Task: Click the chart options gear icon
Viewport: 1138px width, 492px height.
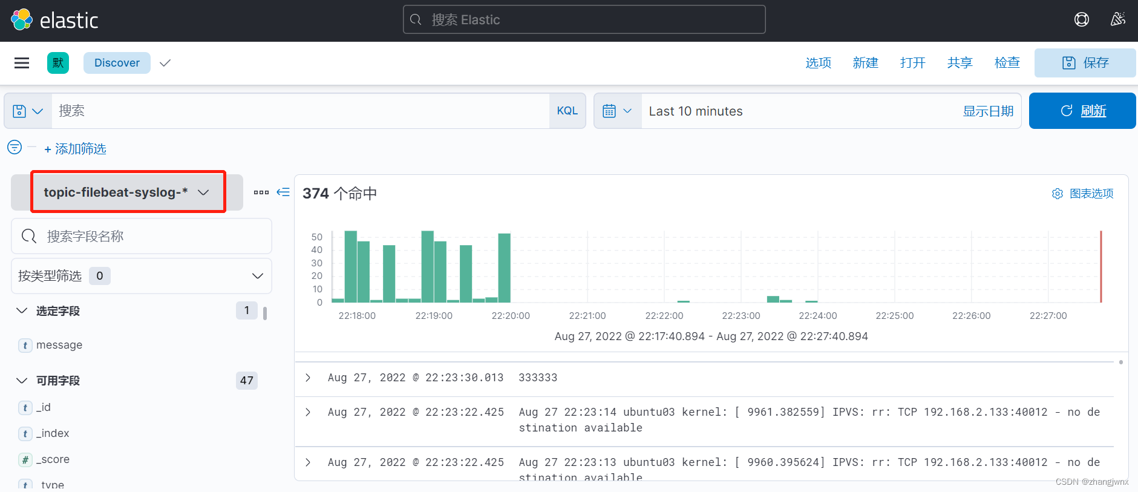Action: click(1058, 194)
